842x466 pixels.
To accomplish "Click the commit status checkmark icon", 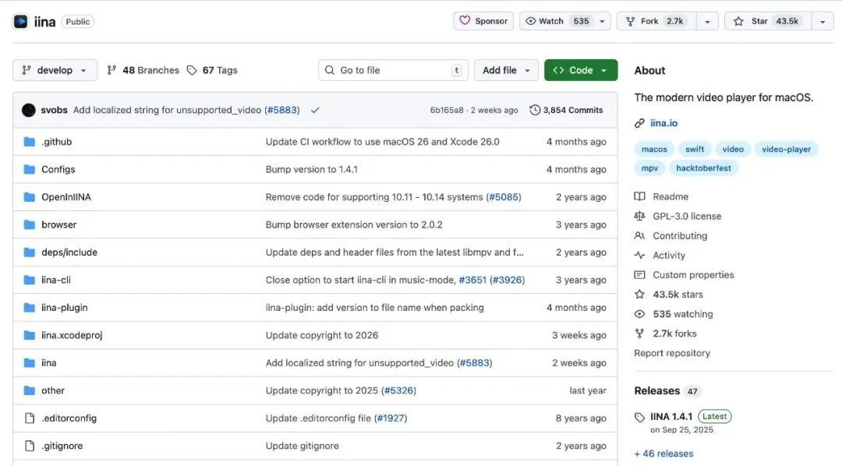I will click(315, 110).
